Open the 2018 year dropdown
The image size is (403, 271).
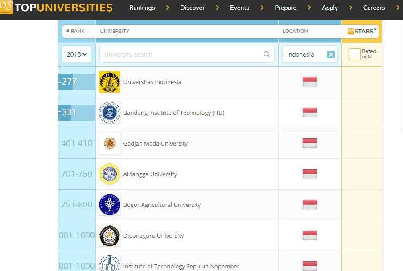click(77, 54)
